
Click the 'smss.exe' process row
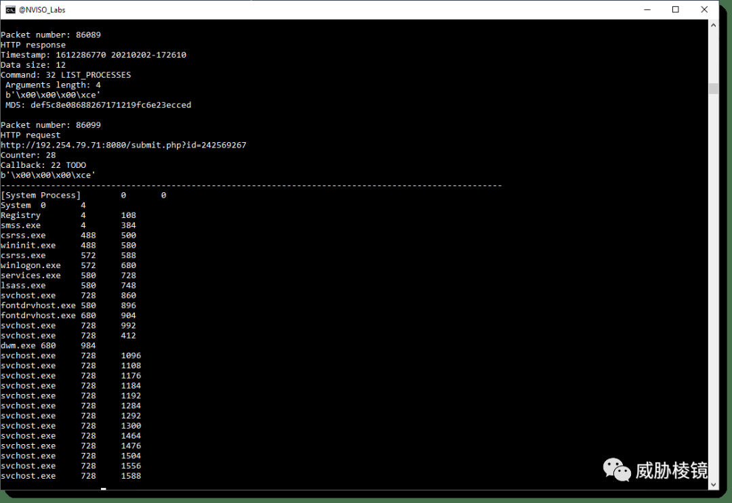coord(68,225)
